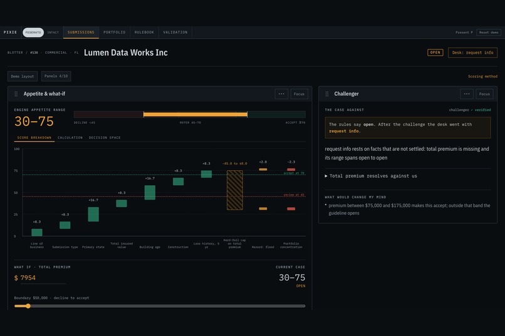Focus the Challenger panel
Screen dimensions: 505x336
[484, 94]
